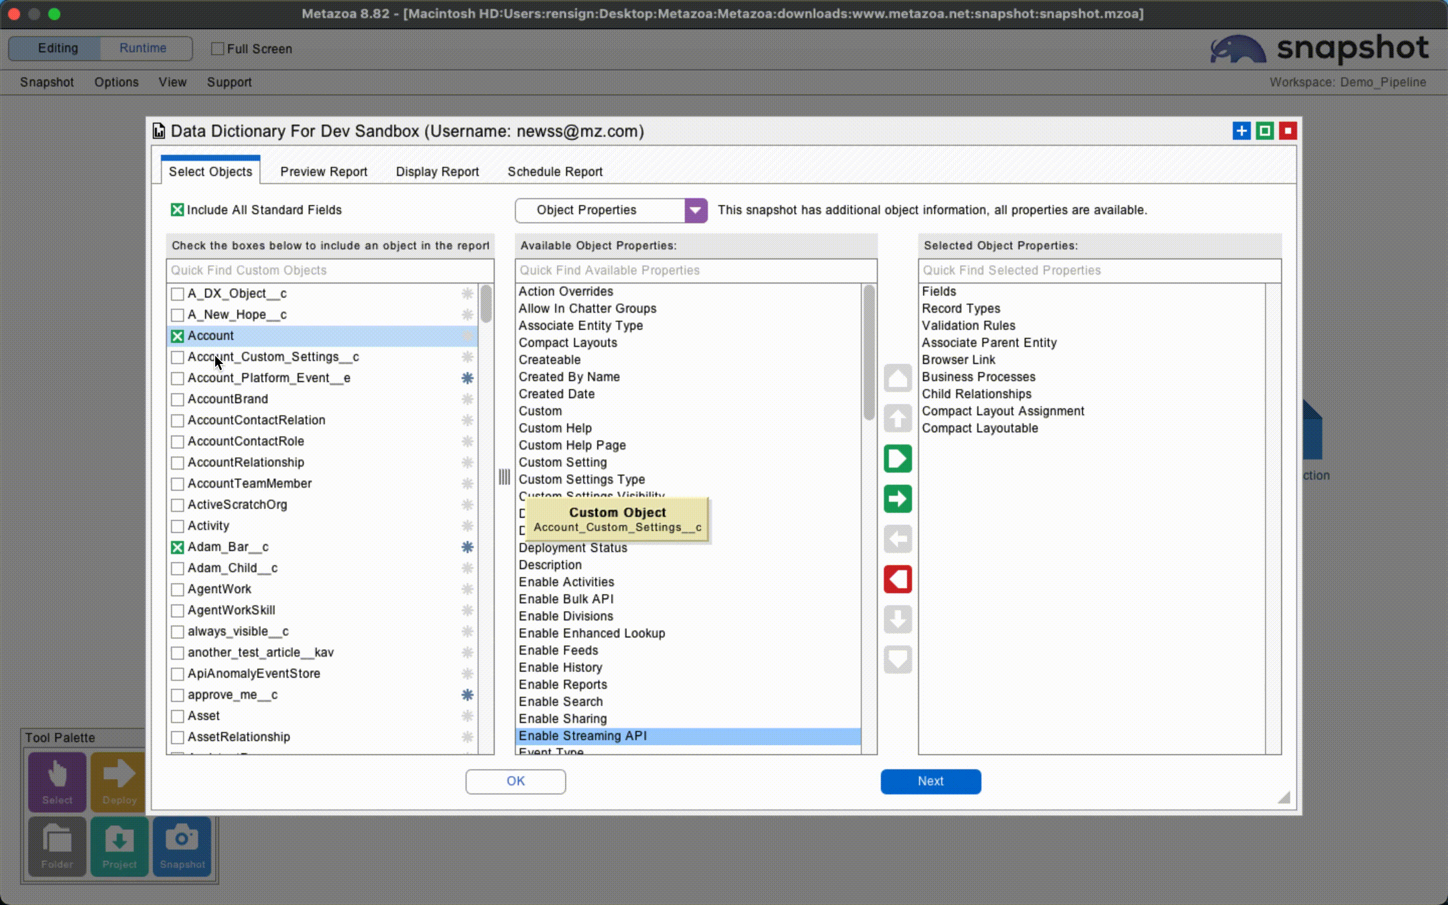The width and height of the screenshot is (1448, 905).
Task: Select Enable Bulk API property
Action: click(688, 599)
